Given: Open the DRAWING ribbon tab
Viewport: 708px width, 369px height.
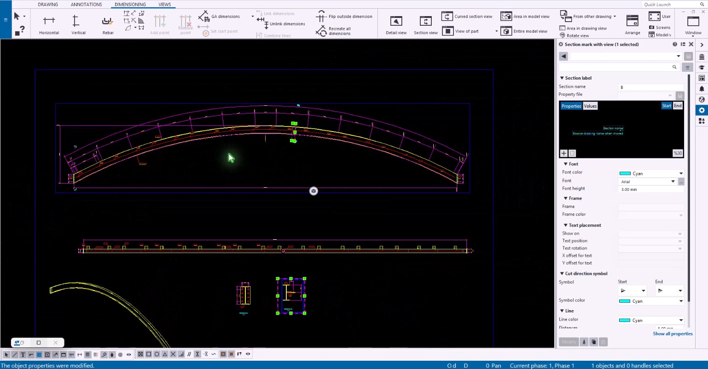Looking at the screenshot, I should (48, 5).
